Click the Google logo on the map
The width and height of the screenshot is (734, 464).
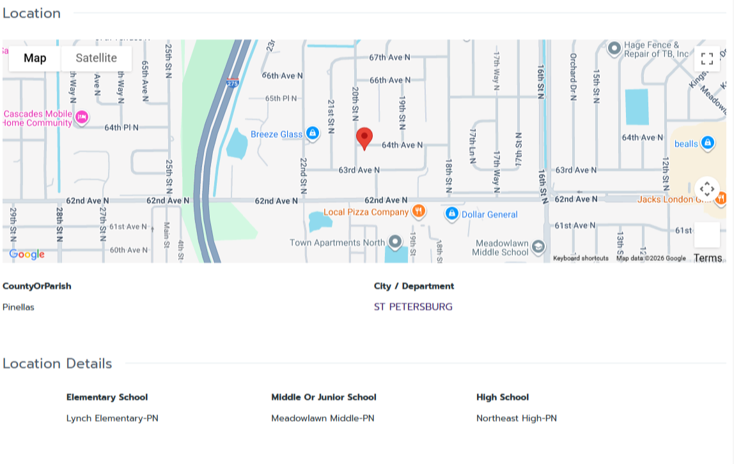pos(27,254)
